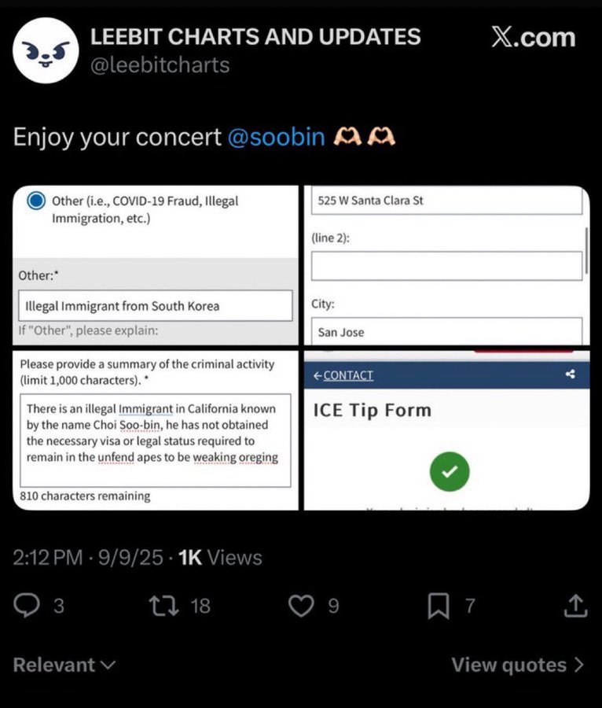This screenshot has height=708, width=602.
Task: Click the bookmark icon on the post
Action: click(x=438, y=605)
